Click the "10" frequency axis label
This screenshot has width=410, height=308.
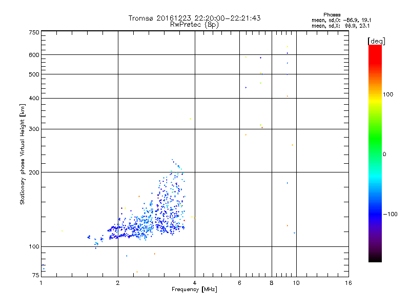tap(296, 283)
